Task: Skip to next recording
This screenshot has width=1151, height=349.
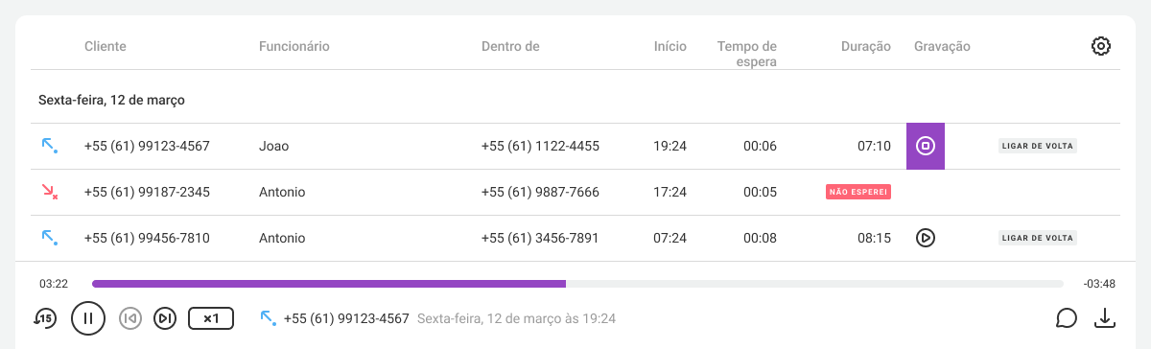Action: (165, 317)
